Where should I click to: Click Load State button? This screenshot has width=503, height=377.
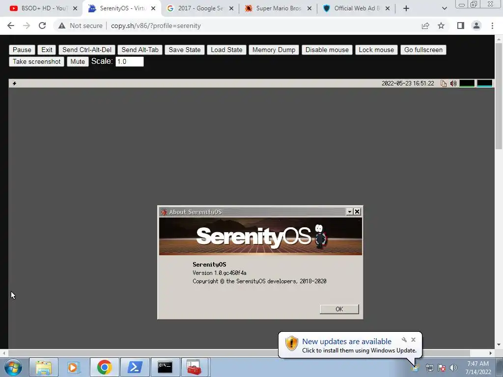tap(226, 50)
